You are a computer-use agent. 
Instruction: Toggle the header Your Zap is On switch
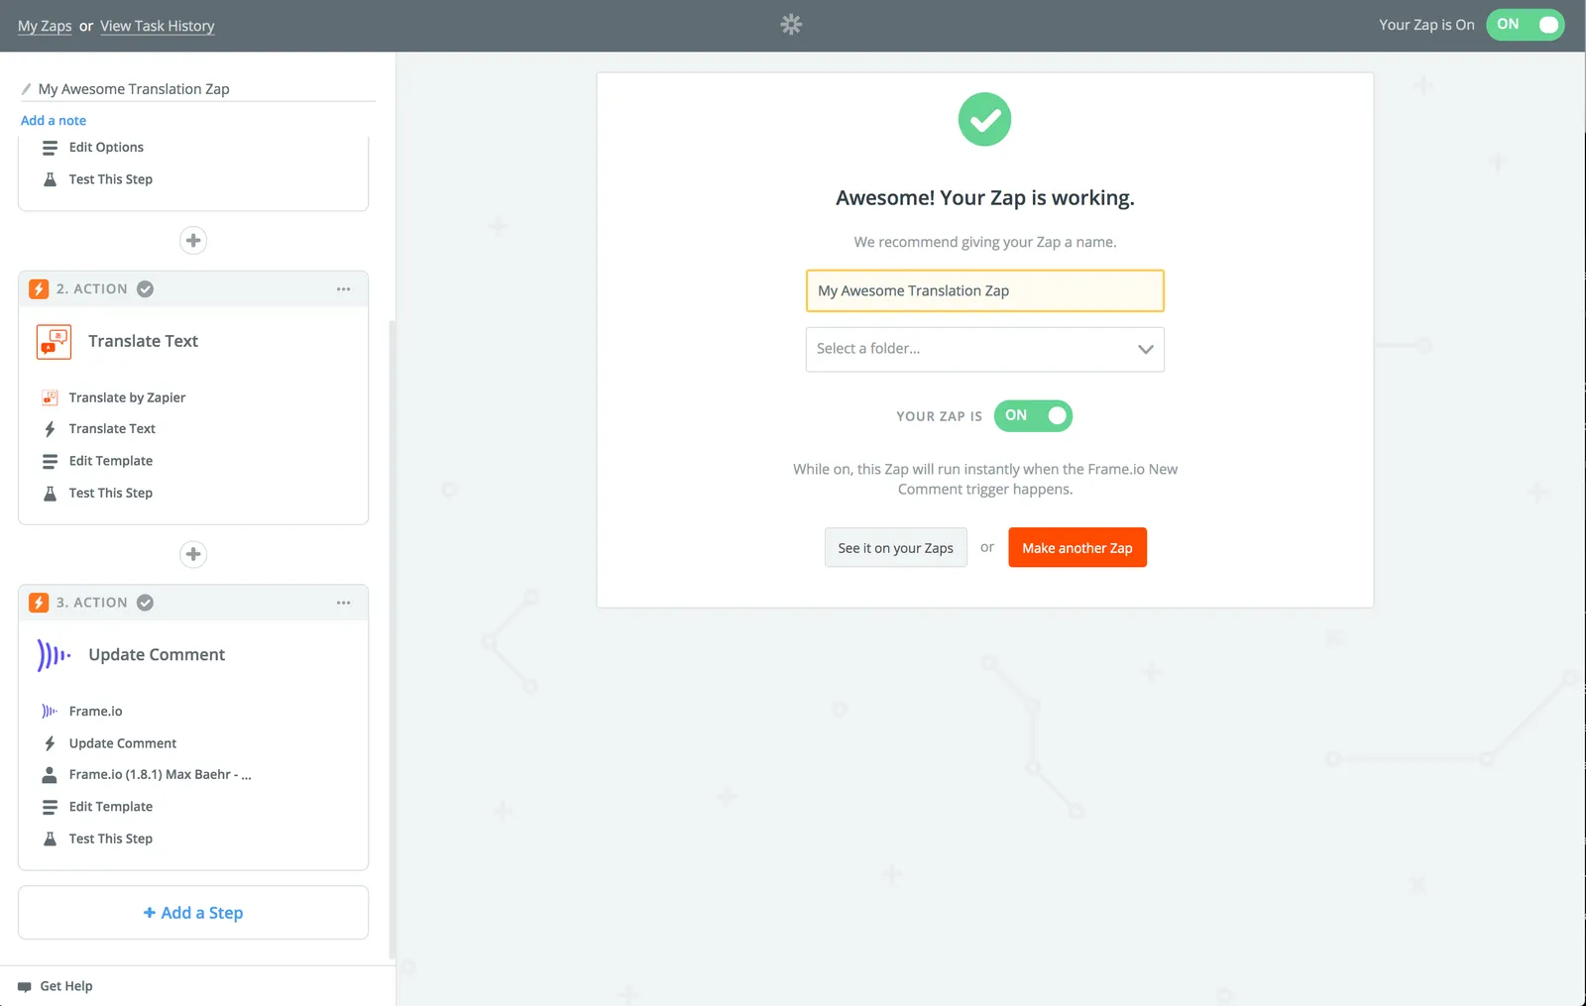[x=1525, y=25]
